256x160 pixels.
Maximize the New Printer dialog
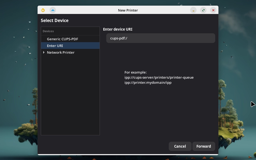203,10
